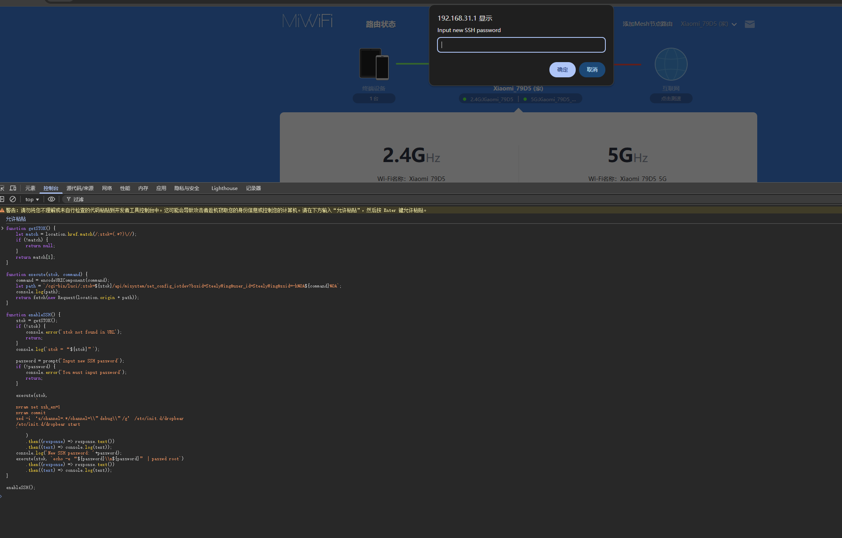The width and height of the screenshot is (842, 538).
Task: Expand the getSTOK console entry arrow
Action: point(2,228)
